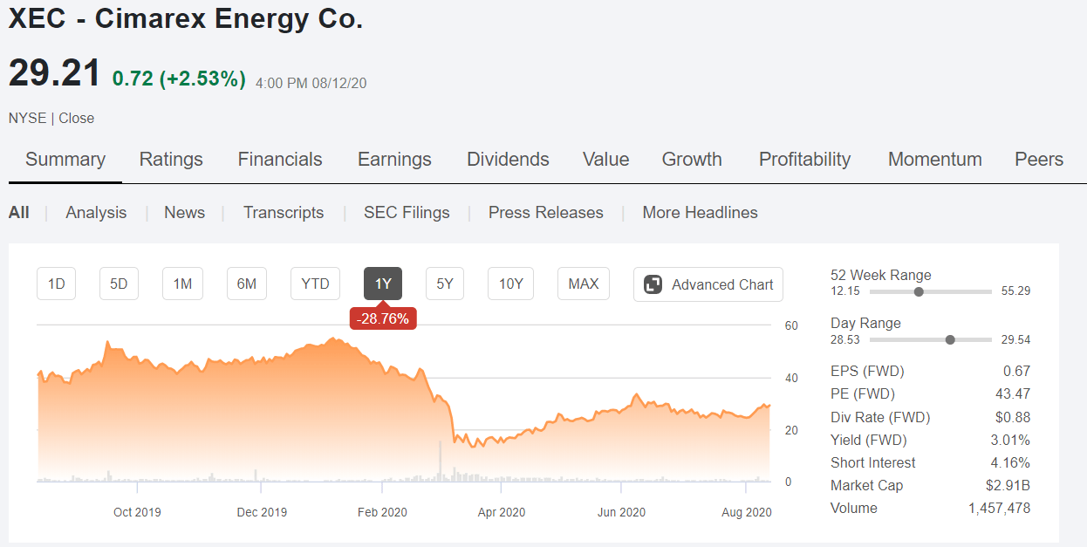Click the 52 Week Range slider marker
1087x547 pixels.
click(919, 291)
